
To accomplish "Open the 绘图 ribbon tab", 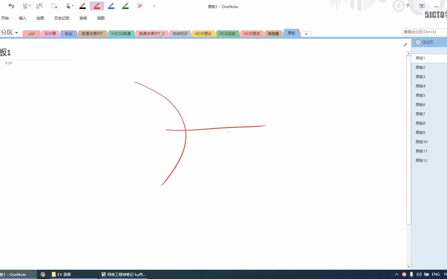I will click(40, 18).
